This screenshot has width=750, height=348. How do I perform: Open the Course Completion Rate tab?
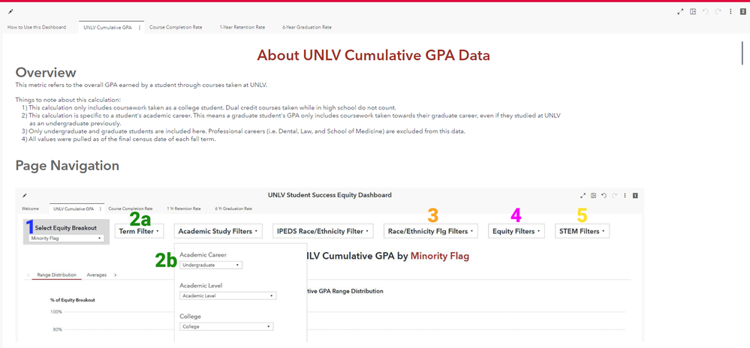coord(176,27)
